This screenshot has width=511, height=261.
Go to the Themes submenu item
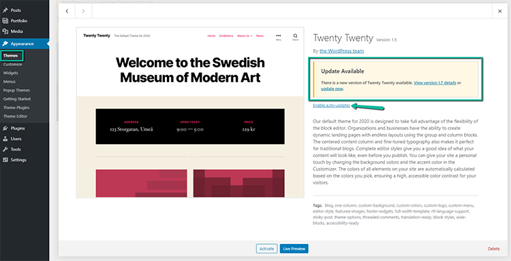tap(10, 56)
